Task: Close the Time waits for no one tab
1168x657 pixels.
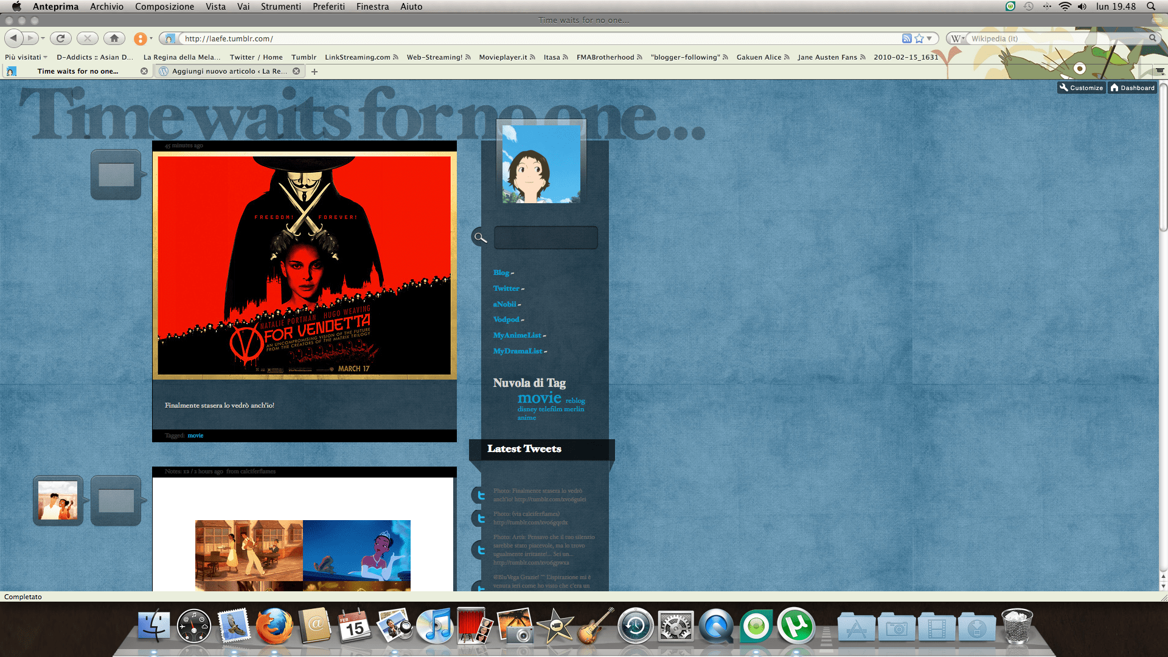Action: [144, 71]
